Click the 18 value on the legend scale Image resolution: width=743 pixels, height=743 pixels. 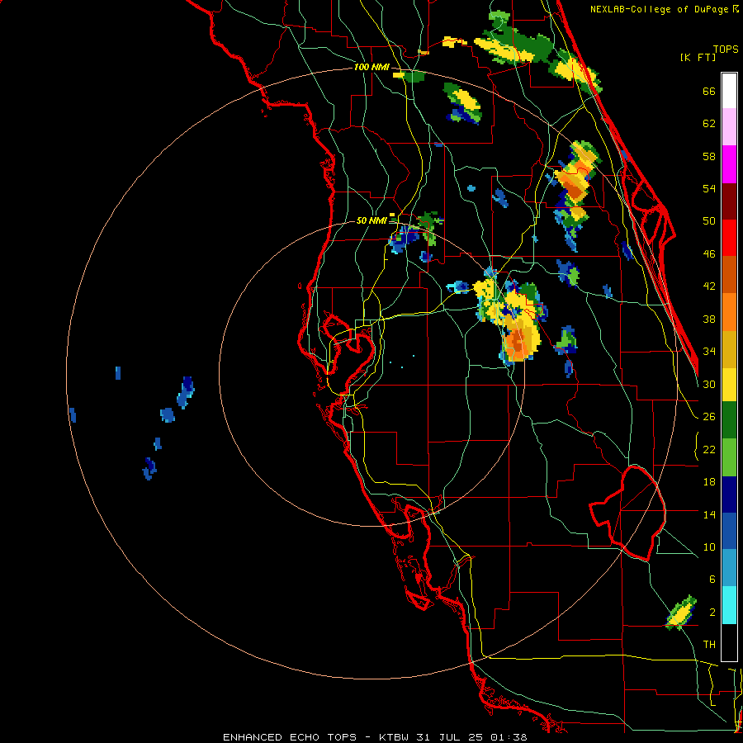point(709,482)
